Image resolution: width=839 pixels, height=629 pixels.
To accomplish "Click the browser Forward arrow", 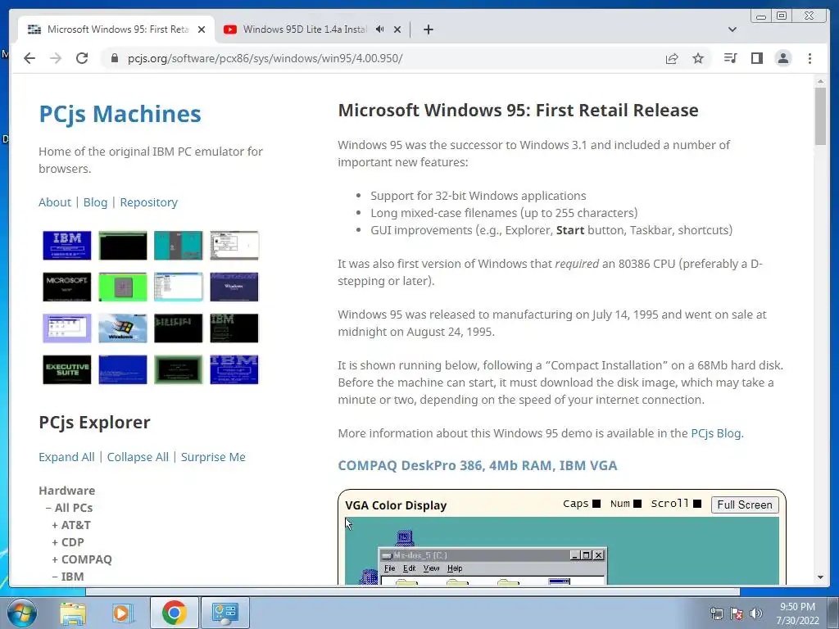I will pos(56,58).
